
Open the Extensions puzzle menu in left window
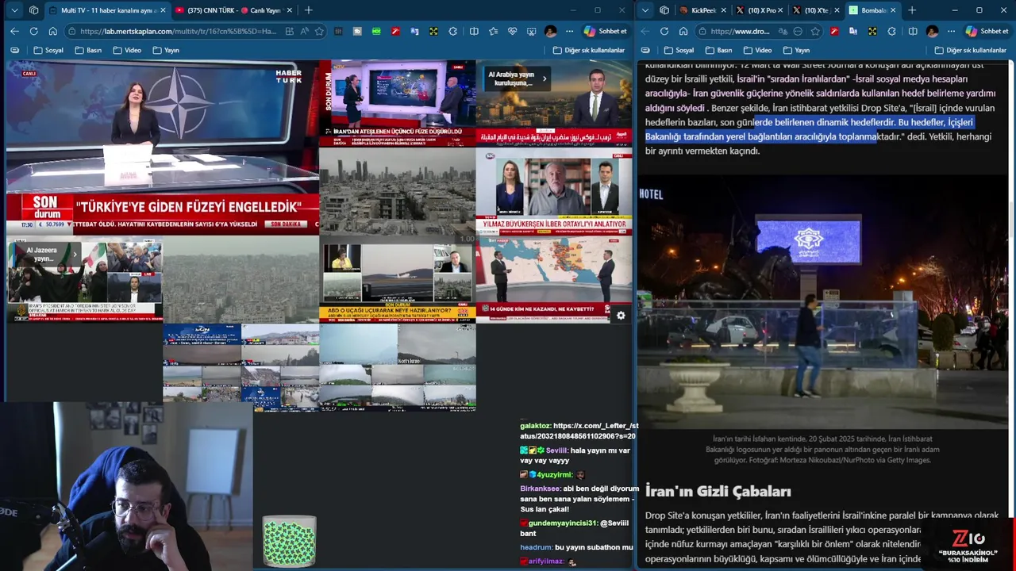pyautogui.click(x=452, y=31)
